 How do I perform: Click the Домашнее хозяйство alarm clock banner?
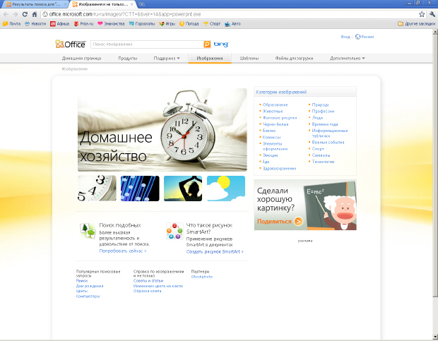[x=162, y=130]
